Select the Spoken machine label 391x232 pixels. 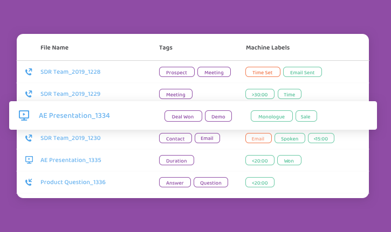290,138
